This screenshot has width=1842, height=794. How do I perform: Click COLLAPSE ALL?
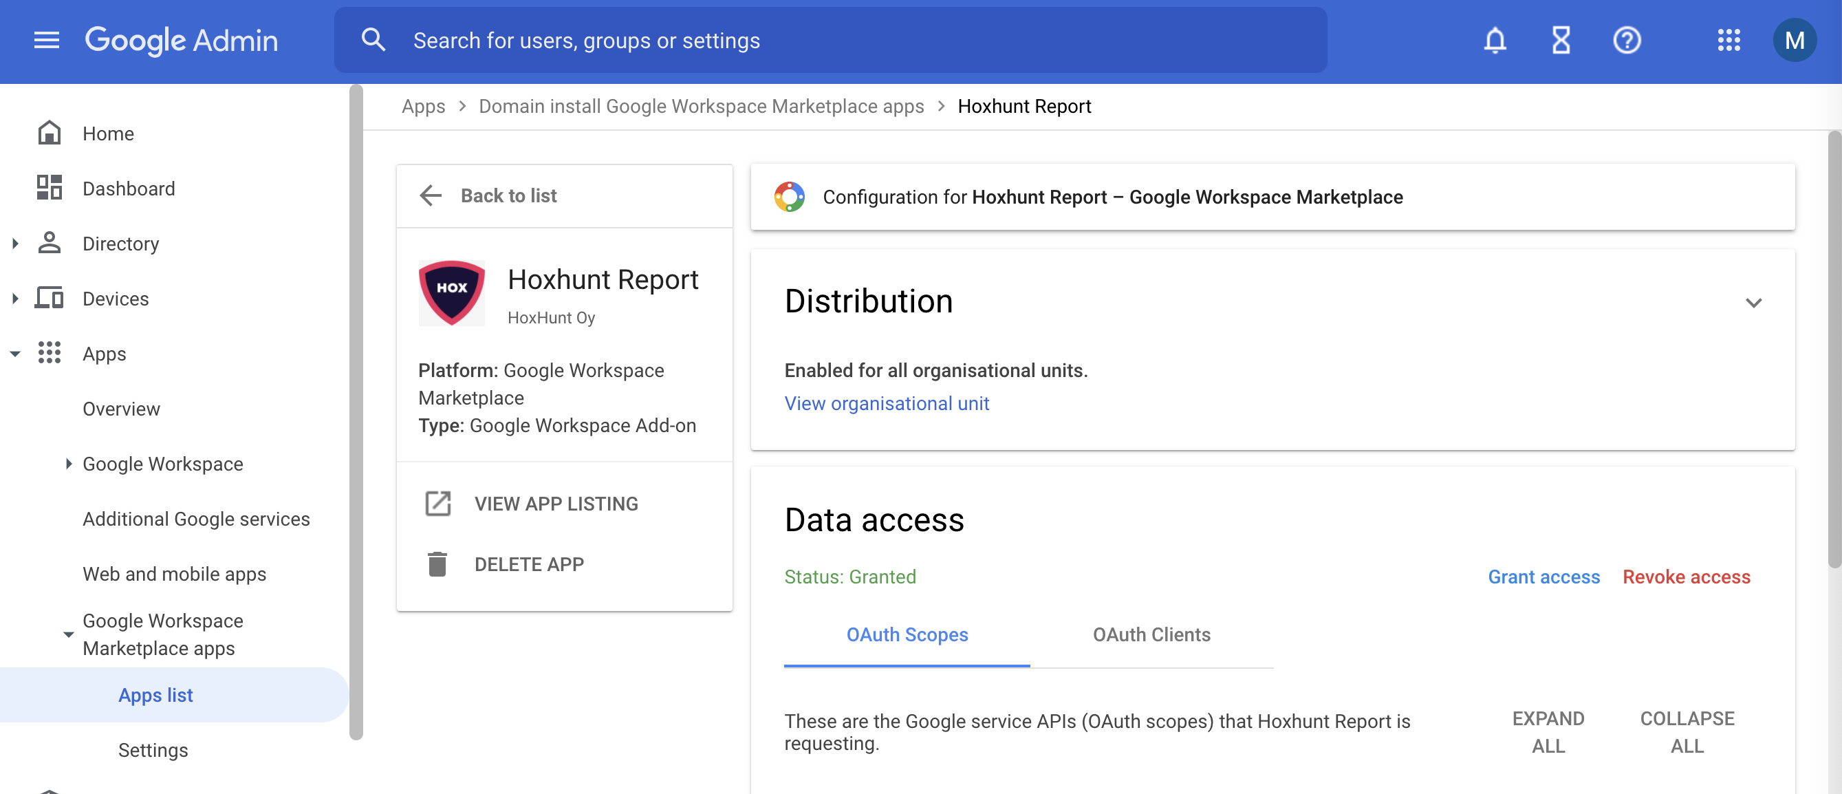click(1686, 732)
